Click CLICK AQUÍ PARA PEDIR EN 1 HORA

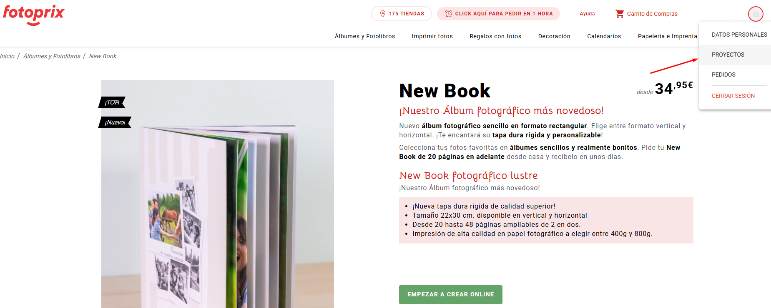[498, 14]
